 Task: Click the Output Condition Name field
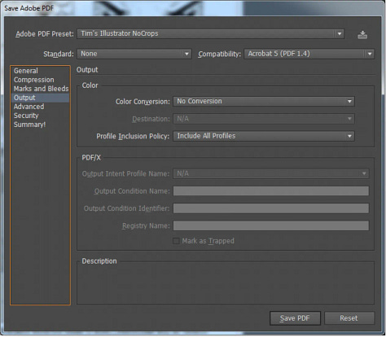271,191
